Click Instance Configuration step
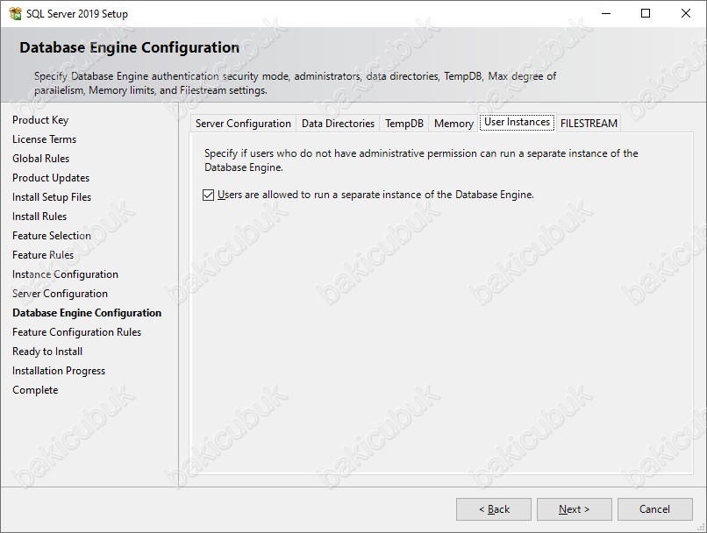 tap(66, 274)
